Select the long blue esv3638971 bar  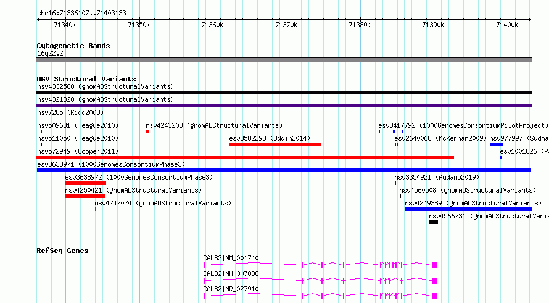(x=284, y=170)
